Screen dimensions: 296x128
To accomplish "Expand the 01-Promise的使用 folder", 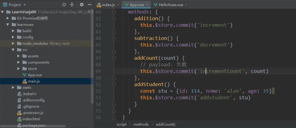I will pyautogui.click(x=7, y=18).
